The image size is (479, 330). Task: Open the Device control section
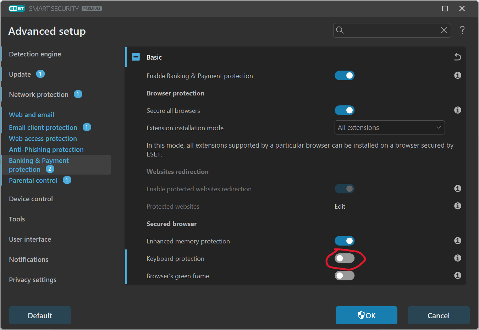(x=31, y=199)
